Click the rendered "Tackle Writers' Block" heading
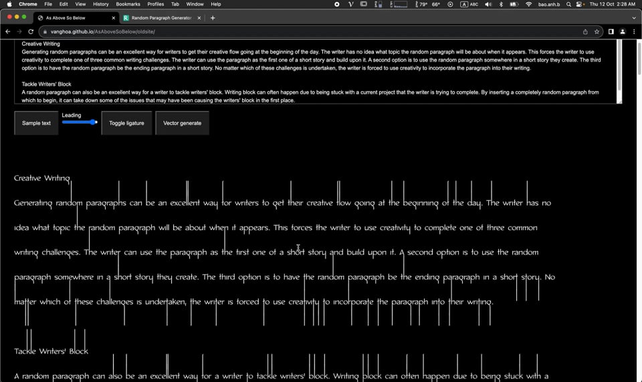The image size is (642, 382). coord(51,351)
